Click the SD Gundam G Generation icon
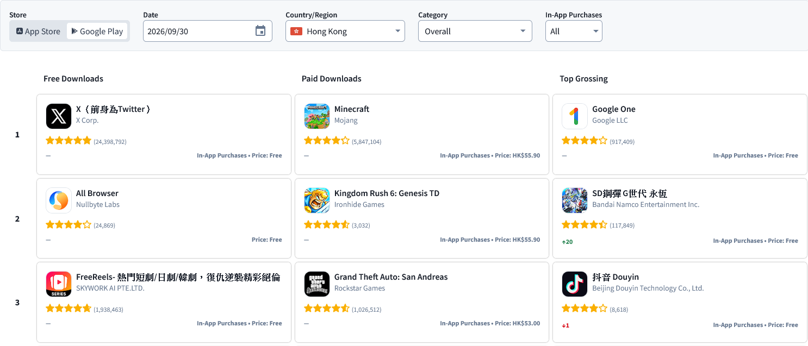 (x=575, y=200)
